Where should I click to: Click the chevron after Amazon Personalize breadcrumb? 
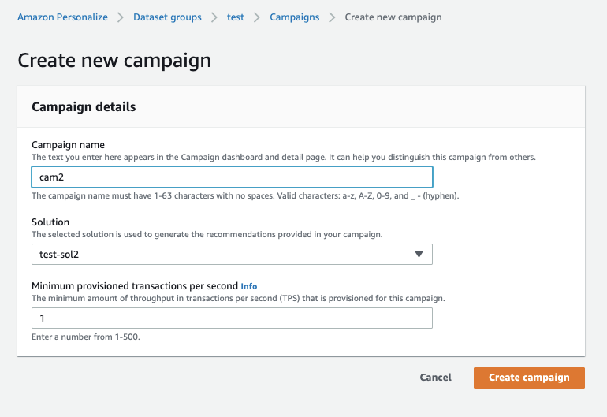click(x=120, y=17)
